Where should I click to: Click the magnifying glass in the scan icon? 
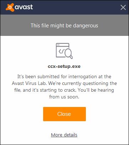click(69, 54)
